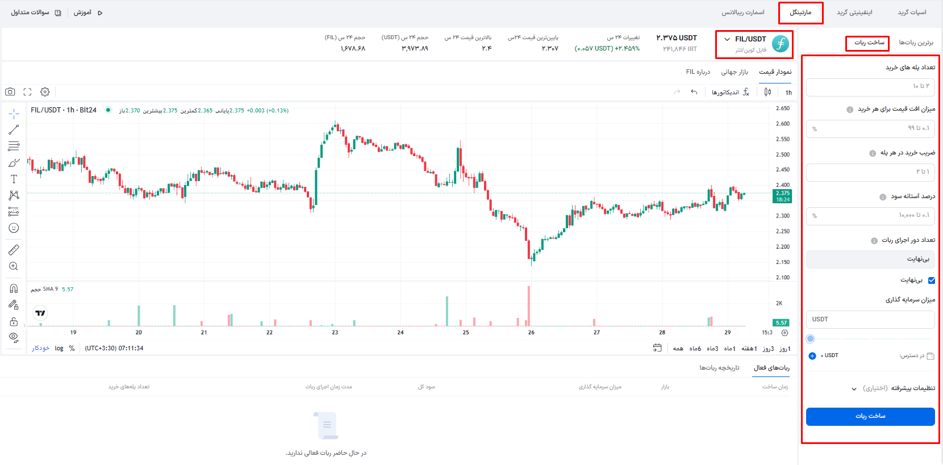The width and height of the screenshot is (943, 465).
Task: Select the text annotation tool
Action: (14, 179)
